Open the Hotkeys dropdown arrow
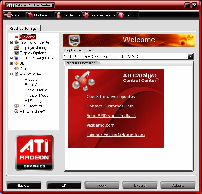The height and width of the screenshot is (194, 202). [52, 15]
